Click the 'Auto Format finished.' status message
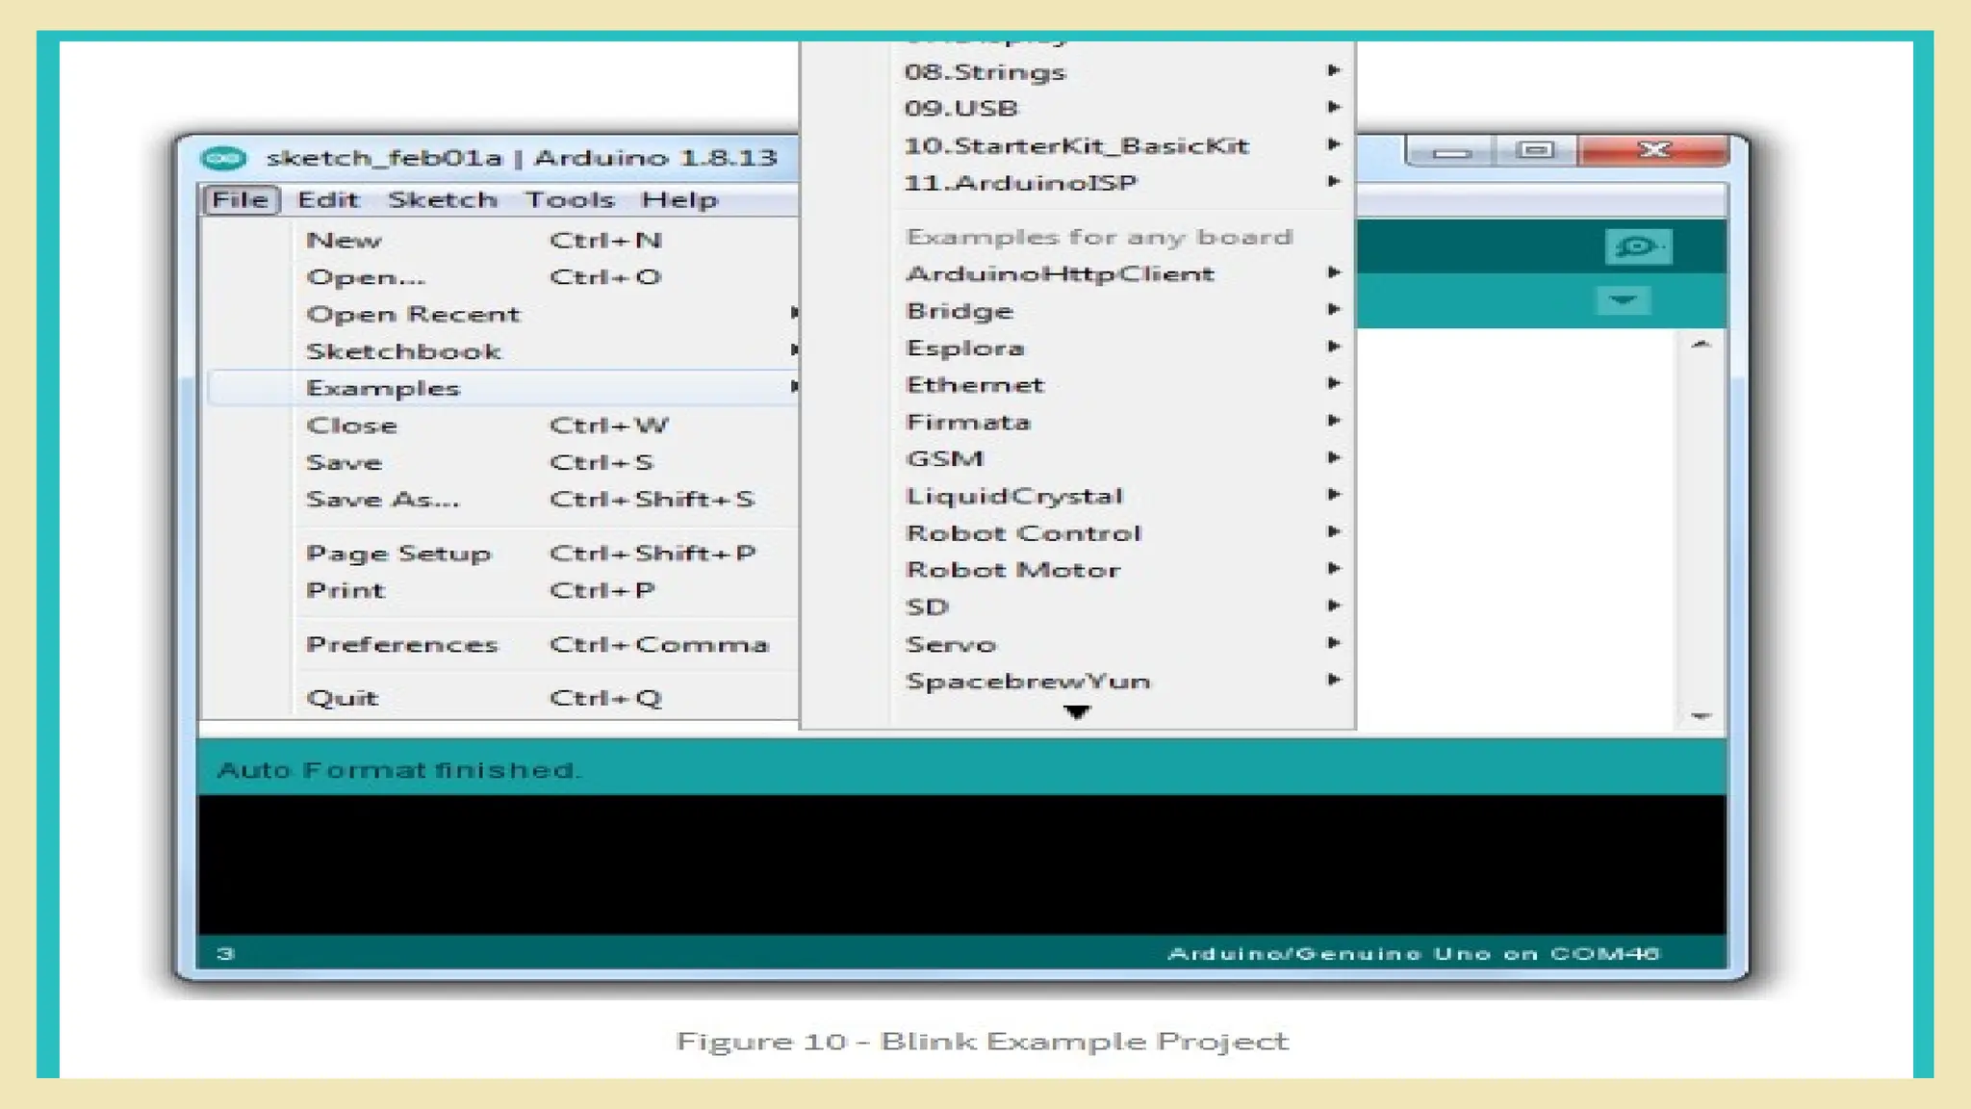The width and height of the screenshot is (1971, 1109). point(398,770)
